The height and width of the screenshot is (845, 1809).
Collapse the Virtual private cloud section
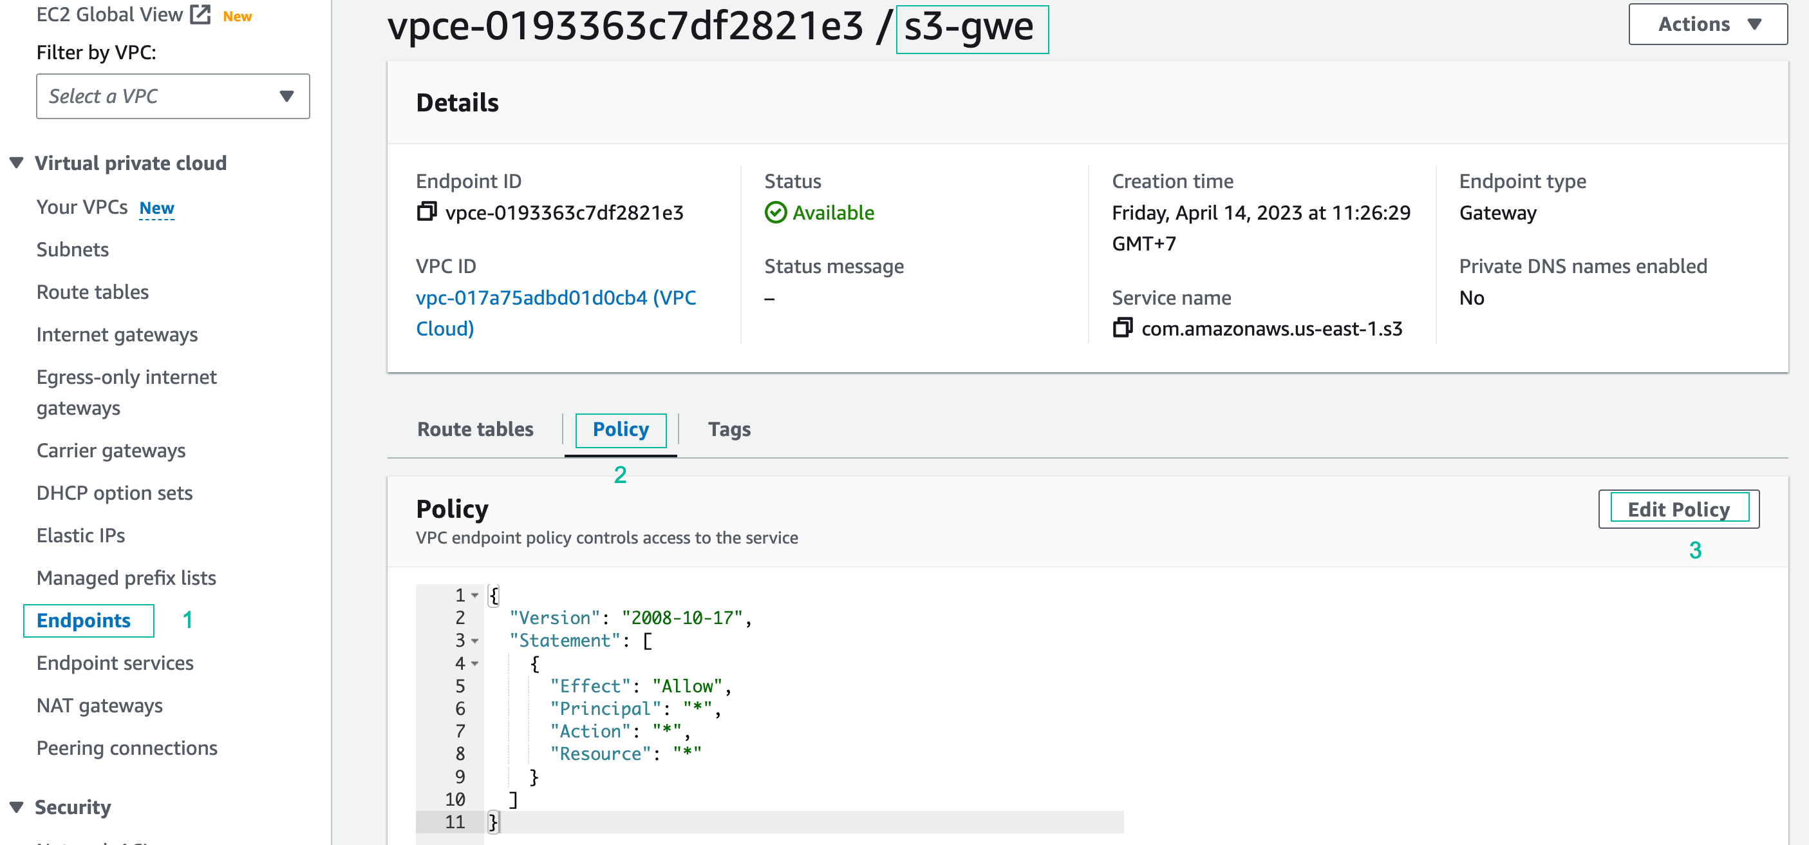[17, 163]
